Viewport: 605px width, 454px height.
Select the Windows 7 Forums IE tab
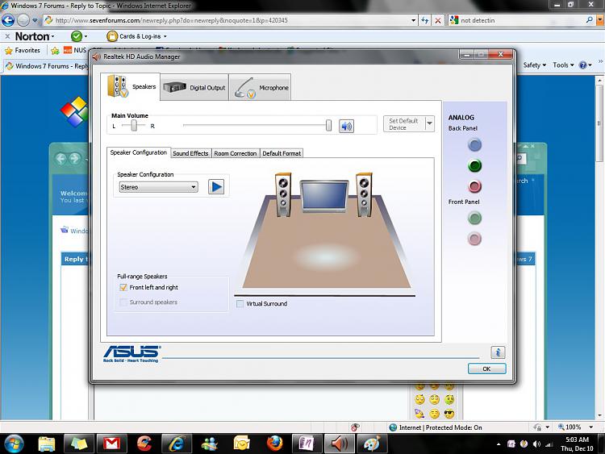(46, 66)
